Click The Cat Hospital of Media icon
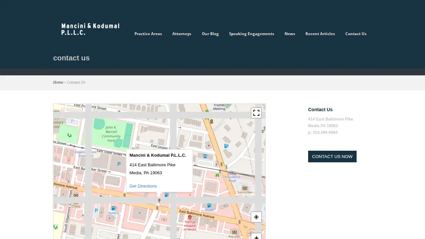 point(190,217)
